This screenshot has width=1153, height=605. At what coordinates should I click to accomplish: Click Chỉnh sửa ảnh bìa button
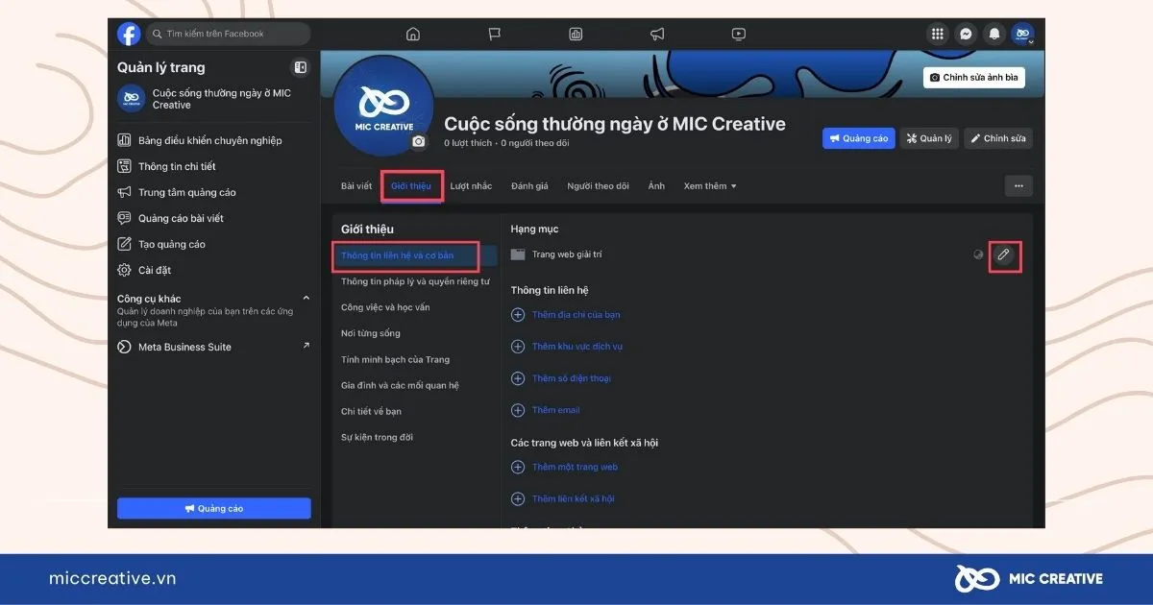(973, 77)
